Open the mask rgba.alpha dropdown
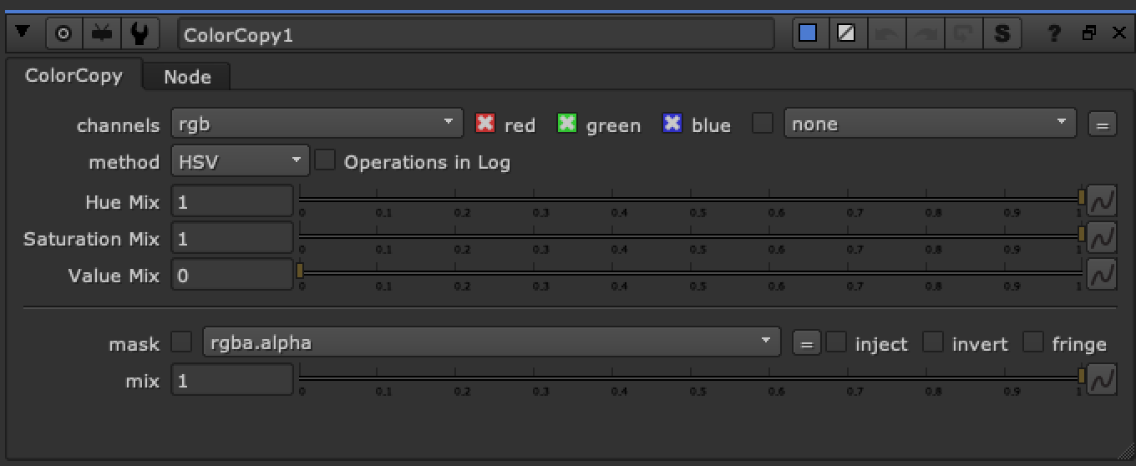 point(491,342)
